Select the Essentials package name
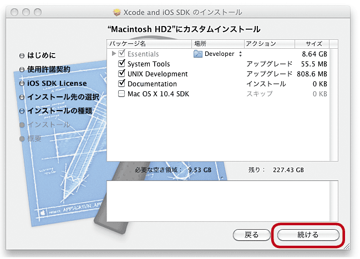 (x=143, y=54)
